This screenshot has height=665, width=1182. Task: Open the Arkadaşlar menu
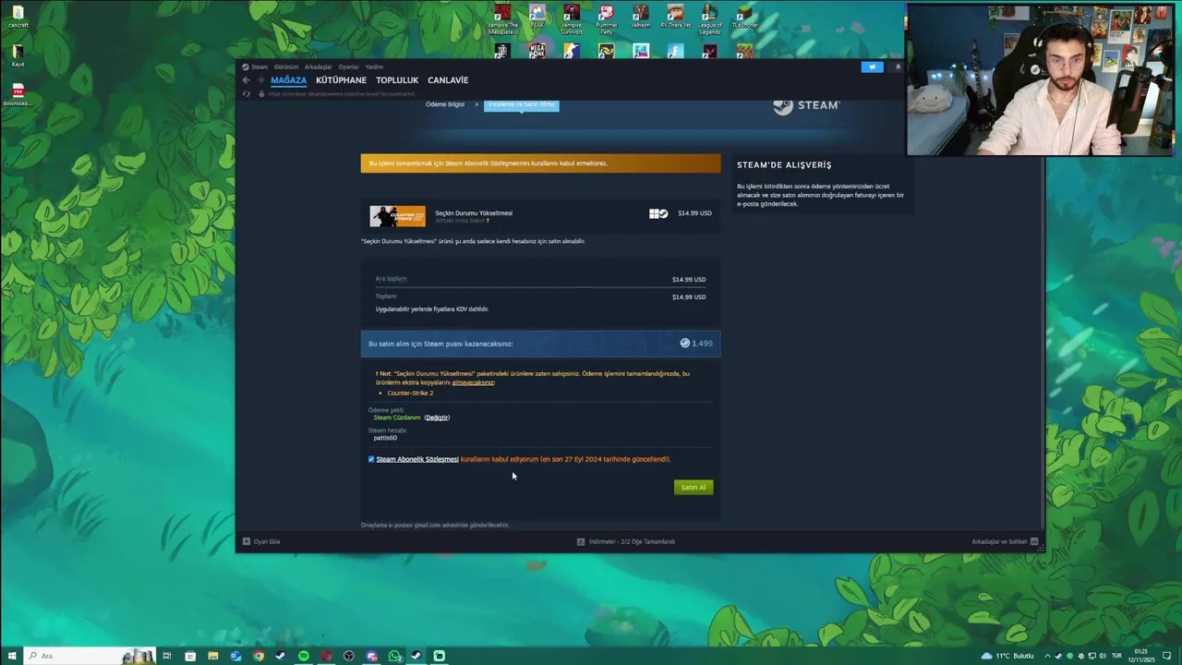(318, 66)
